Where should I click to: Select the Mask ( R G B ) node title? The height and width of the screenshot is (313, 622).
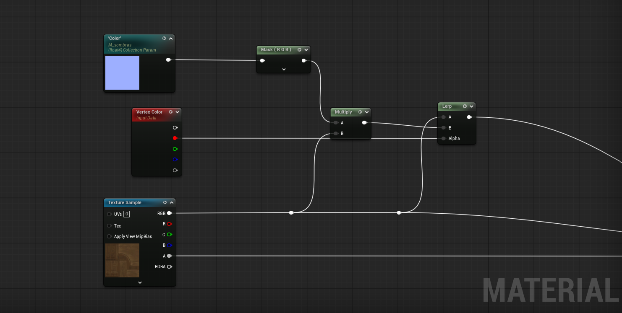tap(276, 50)
